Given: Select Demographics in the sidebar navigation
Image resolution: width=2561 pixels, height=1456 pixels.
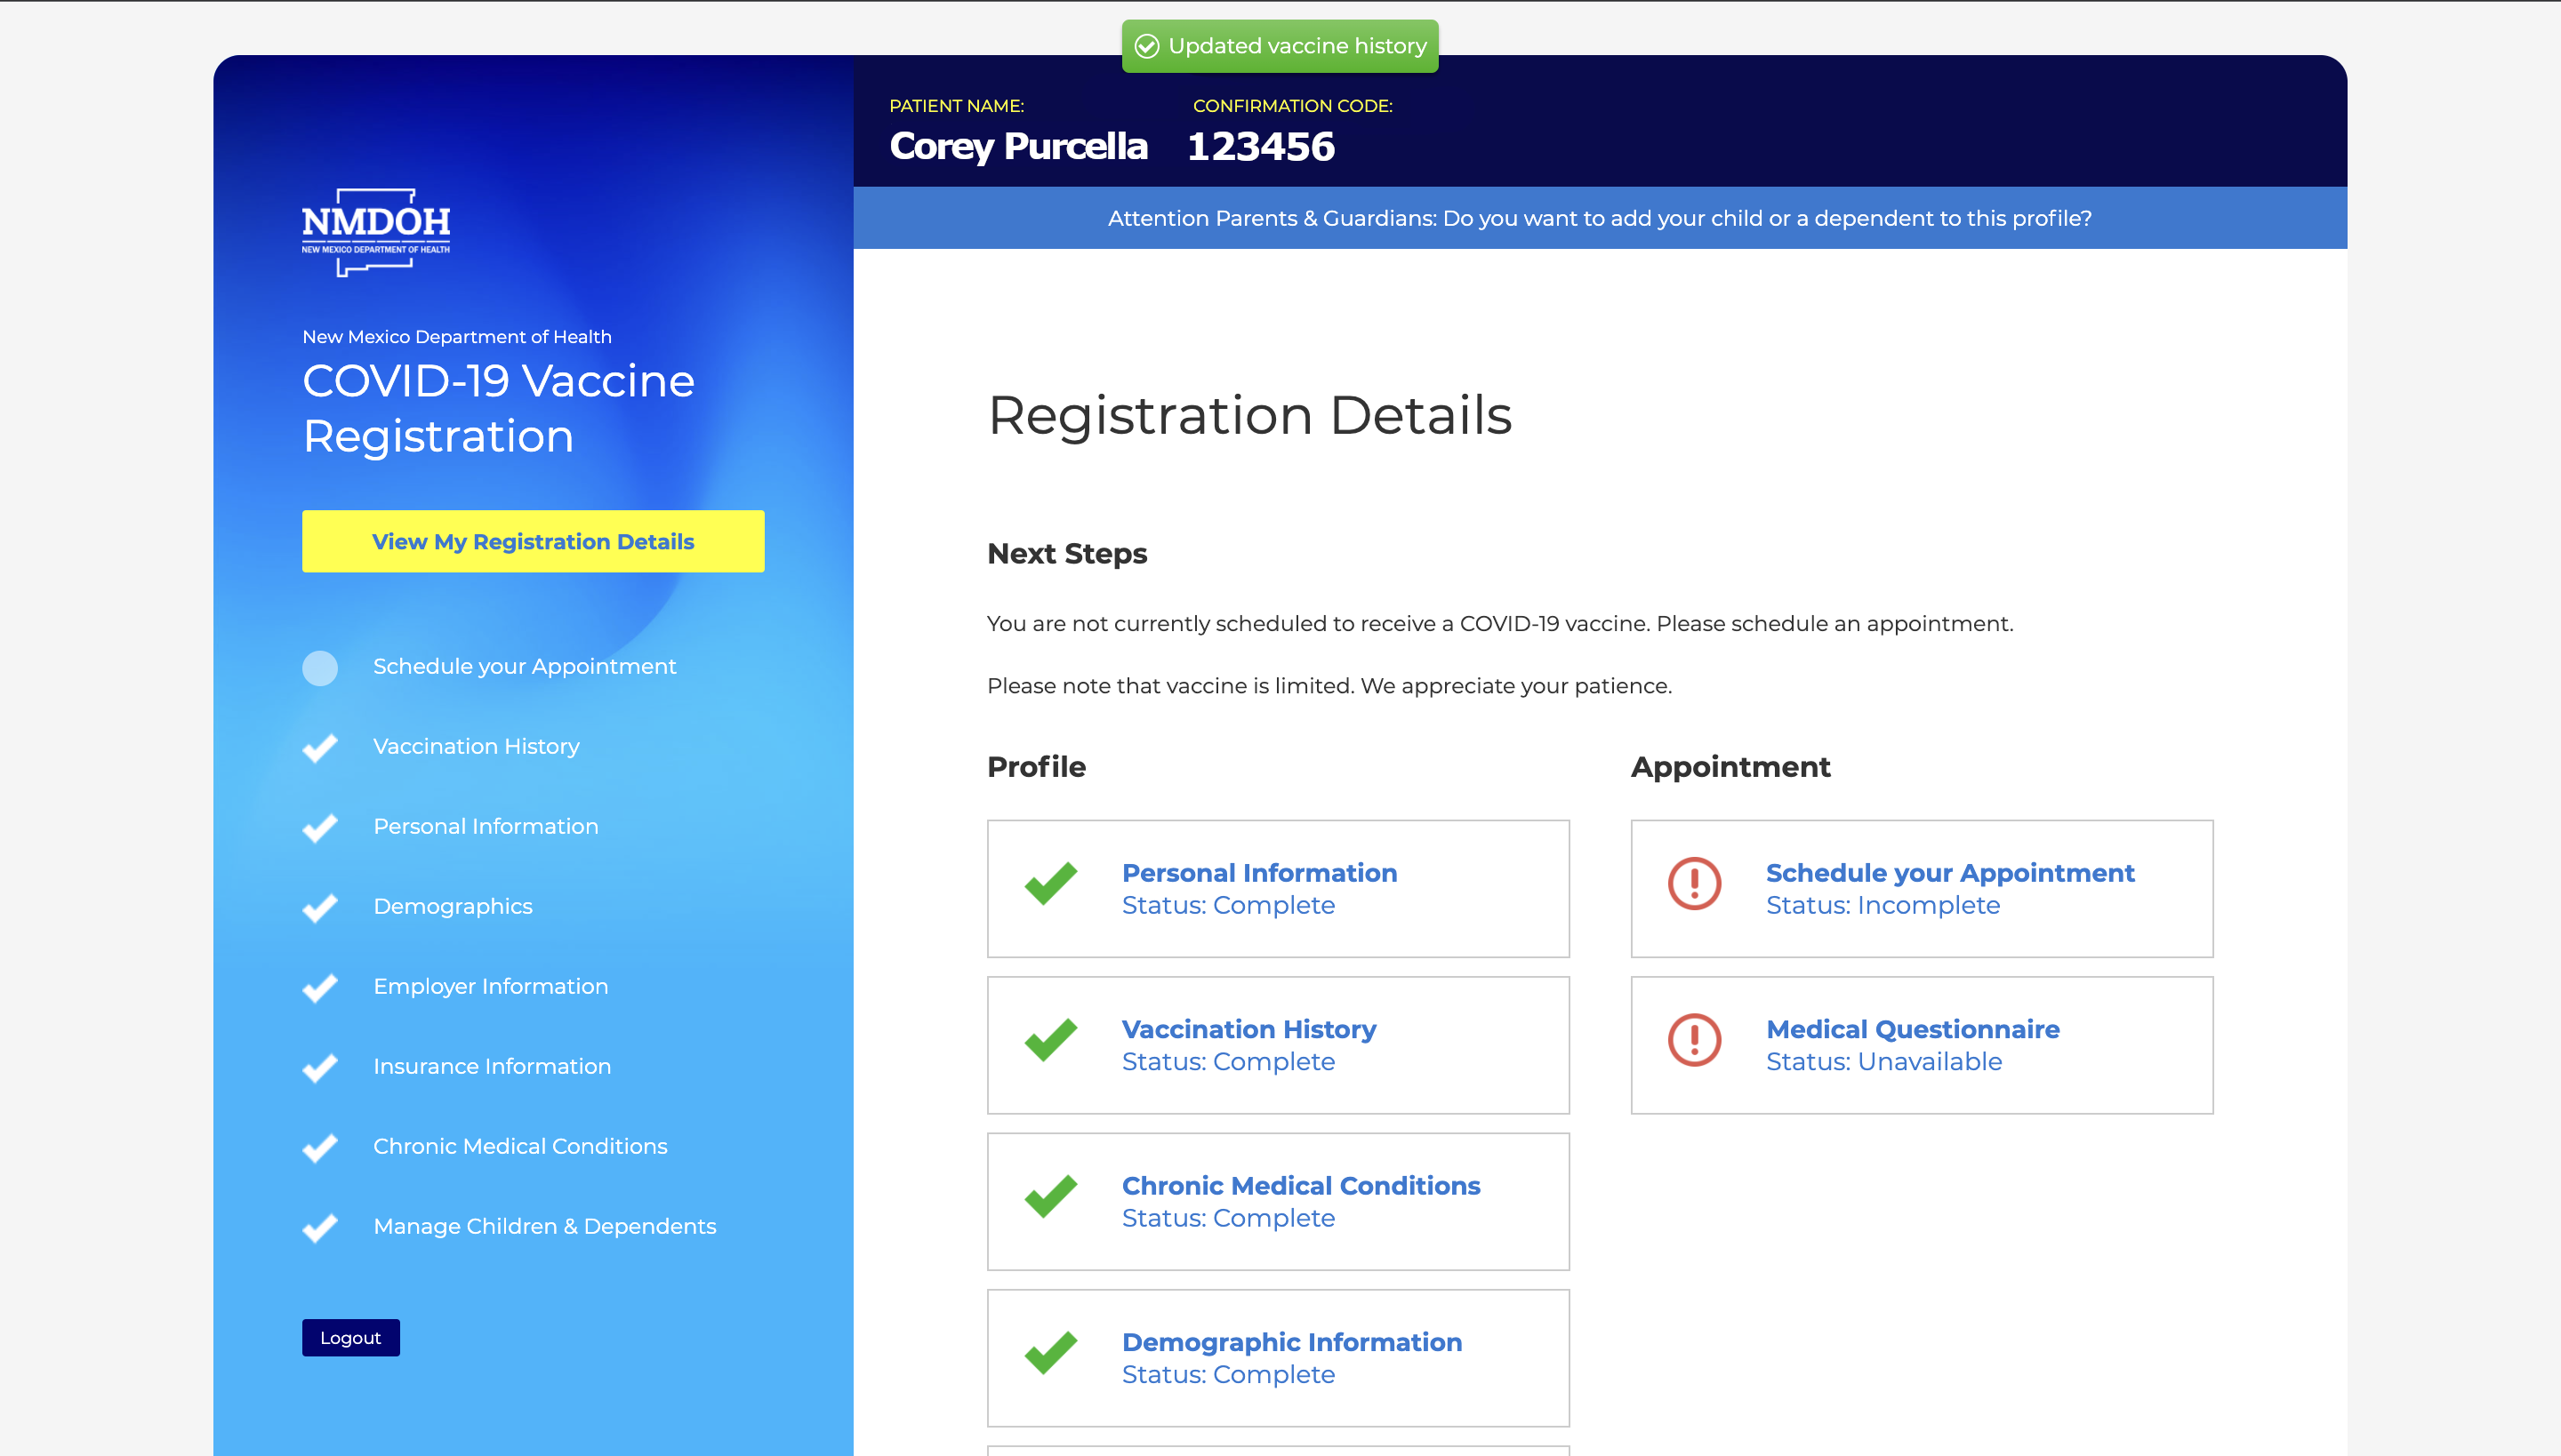Looking at the screenshot, I should (452, 906).
